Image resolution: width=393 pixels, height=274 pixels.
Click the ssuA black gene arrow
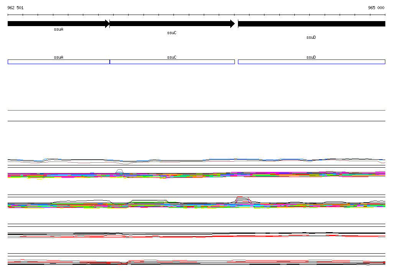coord(59,24)
